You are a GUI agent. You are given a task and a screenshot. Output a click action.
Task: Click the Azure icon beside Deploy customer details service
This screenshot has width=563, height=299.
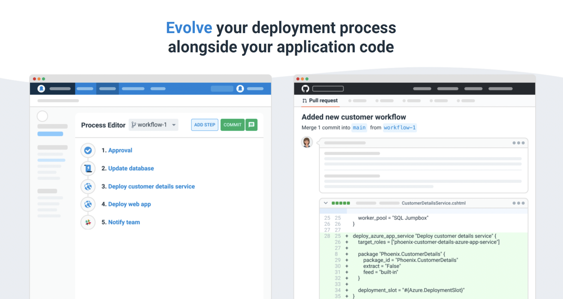tap(87, 186)
